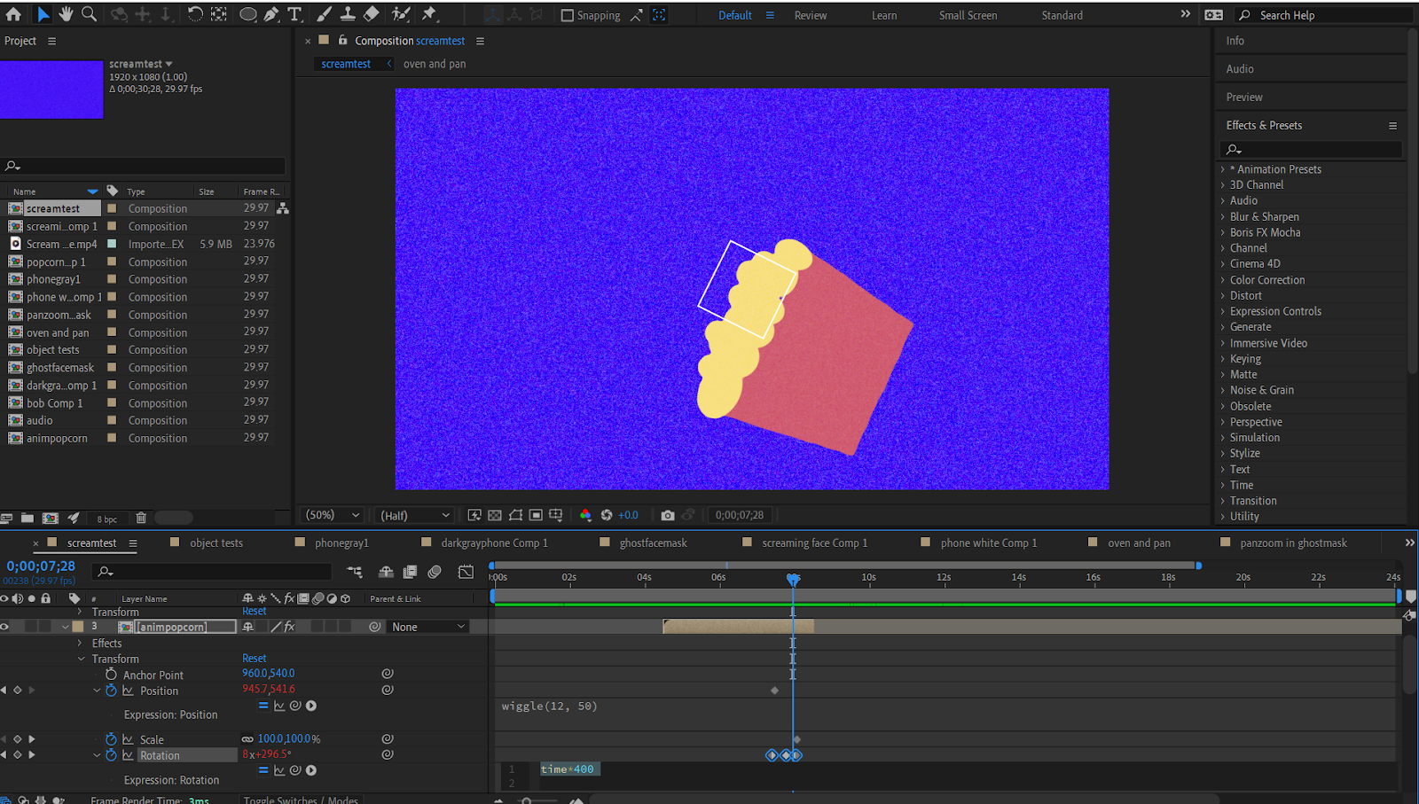
Task: Create a new folder in Project panel
Action: pyautogui.click(x=27, y=519)
